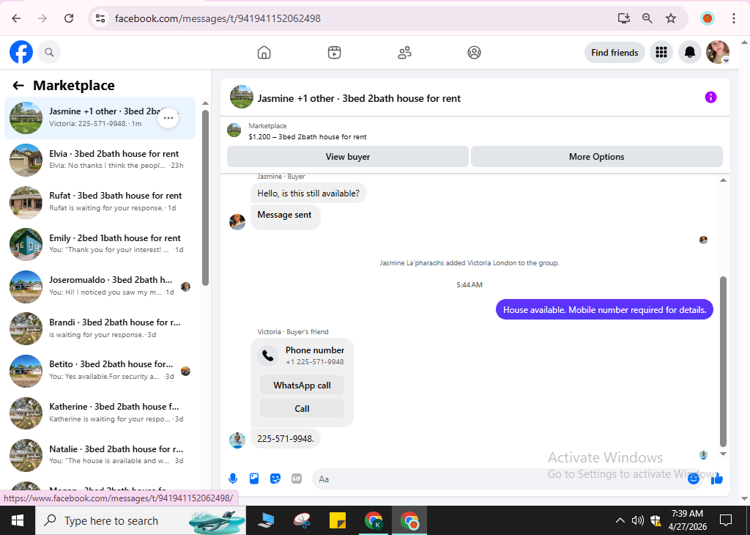Screen dimensions: 750x535
Task: Click the 'House available' sent message bubble
Action: (x=604, y=309)
